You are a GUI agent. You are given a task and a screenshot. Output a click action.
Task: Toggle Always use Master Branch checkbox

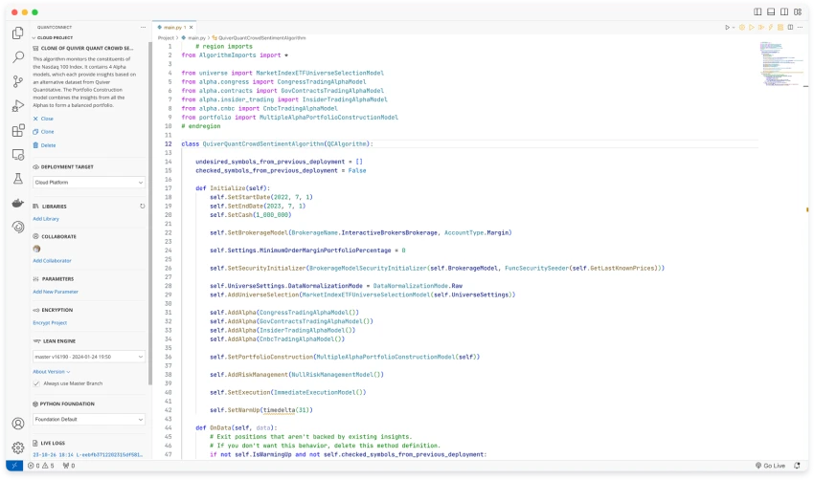pyautogui.click(x=36, y=383)
